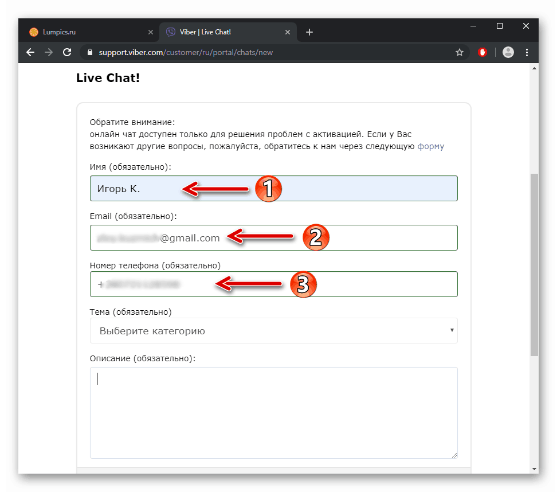This screenshot has width=557, height=492.
Task: Open the Chrome three-dot menu
Action: (527, 52)
